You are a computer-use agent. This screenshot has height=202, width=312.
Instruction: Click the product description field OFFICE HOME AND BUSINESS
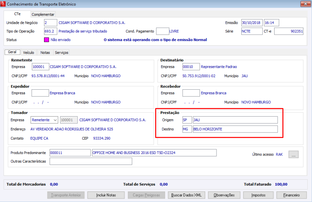coord(154,153)
